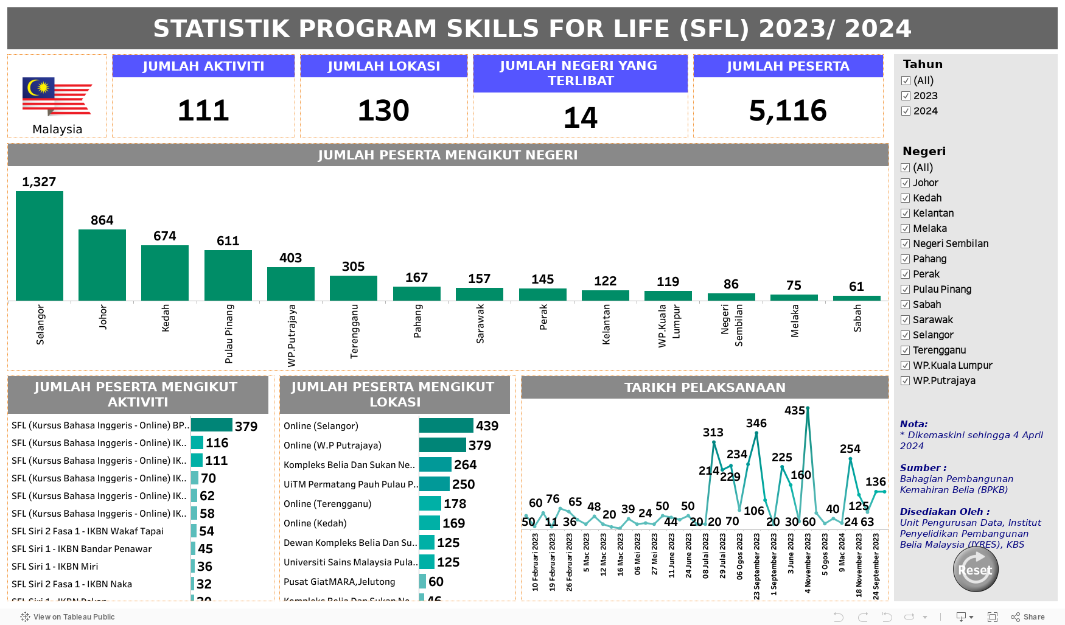Select the Online (Selangor) bar 439
Viewport: 1065px width, 625px height.
click(x=446, y=425)
